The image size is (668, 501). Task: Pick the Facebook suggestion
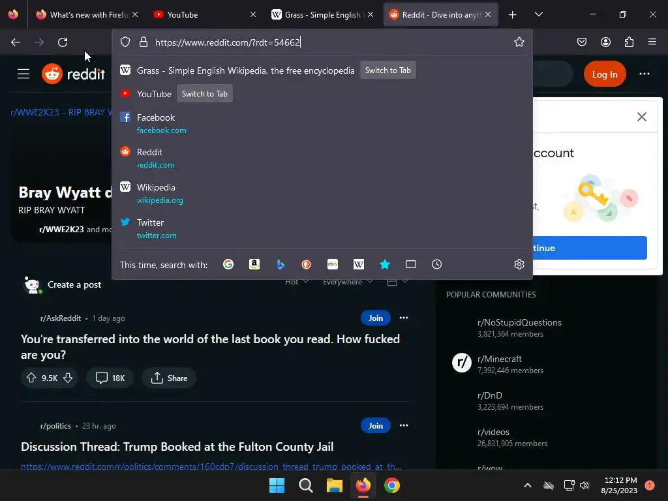(x=322, y=123)
